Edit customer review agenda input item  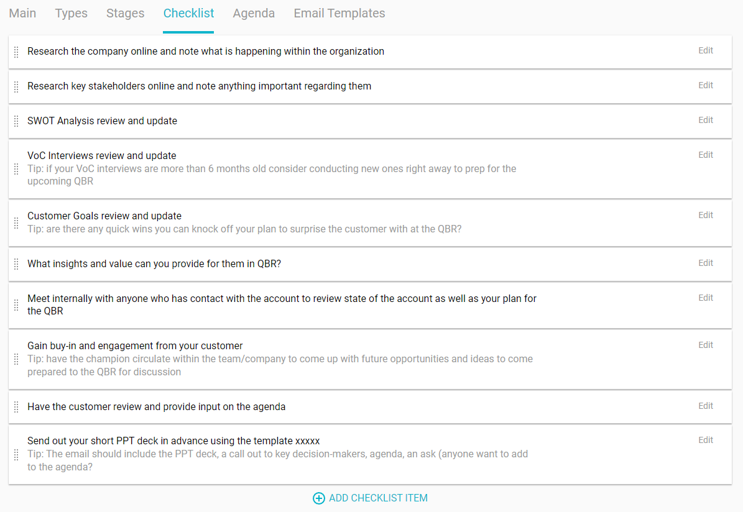[x=705, y=406]
